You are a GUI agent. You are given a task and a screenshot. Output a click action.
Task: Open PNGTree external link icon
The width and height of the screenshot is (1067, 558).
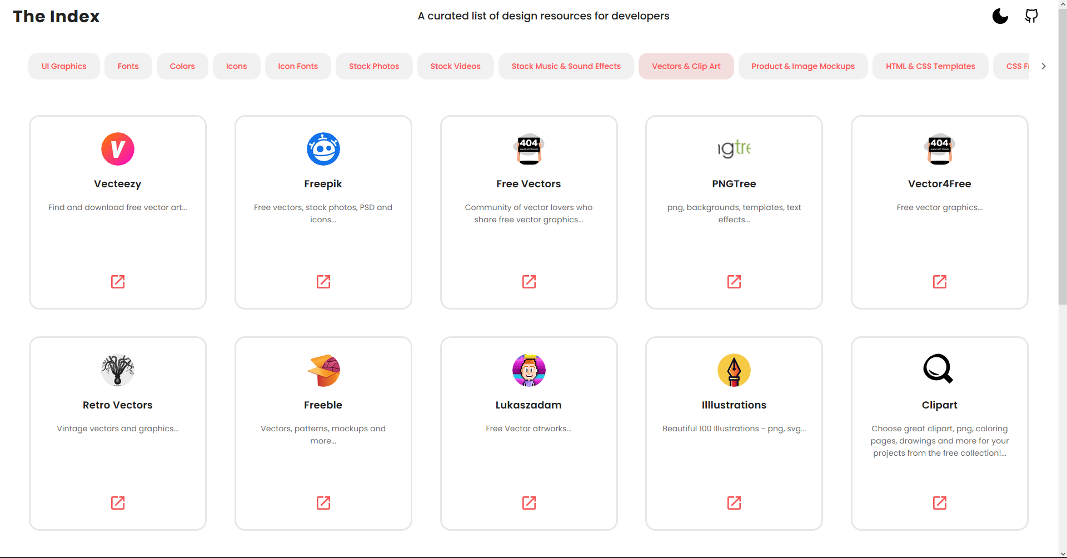coord(734,282)
